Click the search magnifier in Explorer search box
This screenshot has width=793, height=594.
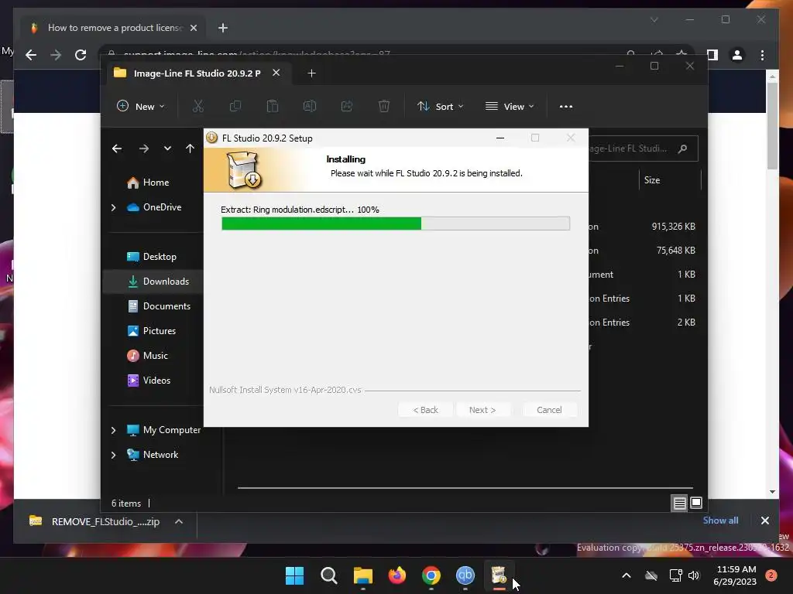682,148
